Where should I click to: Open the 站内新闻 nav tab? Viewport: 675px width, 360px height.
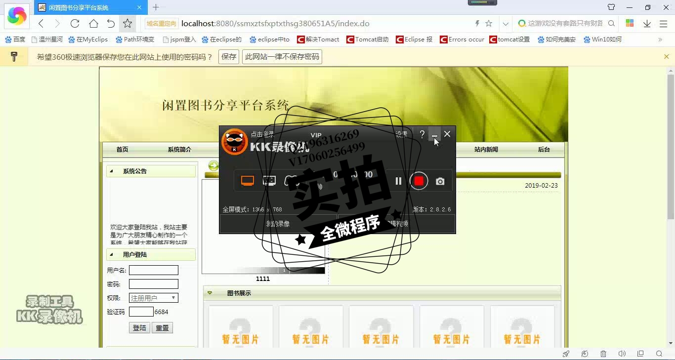486,150
